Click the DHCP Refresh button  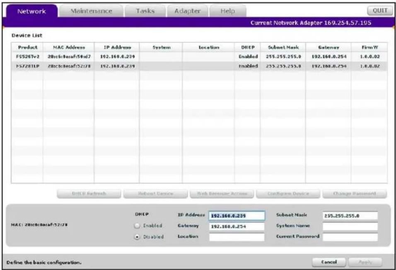click(x=89, y=194)
